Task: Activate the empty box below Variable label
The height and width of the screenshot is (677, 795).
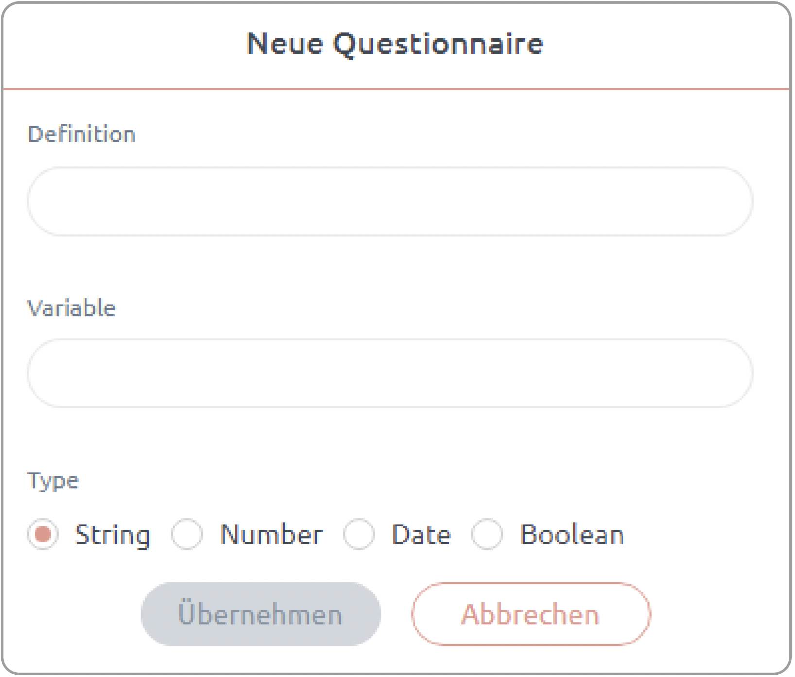Action: coord(390,373)
